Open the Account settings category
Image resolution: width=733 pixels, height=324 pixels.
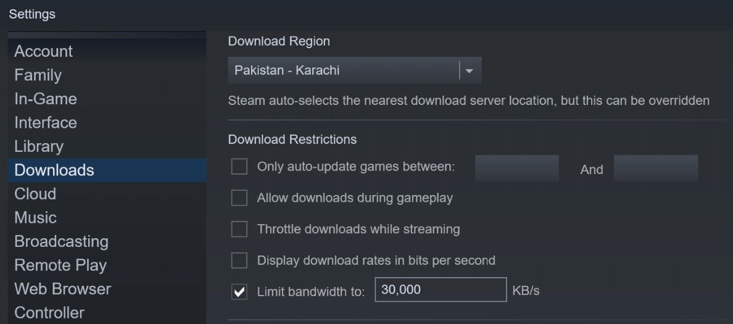point(43,51)
